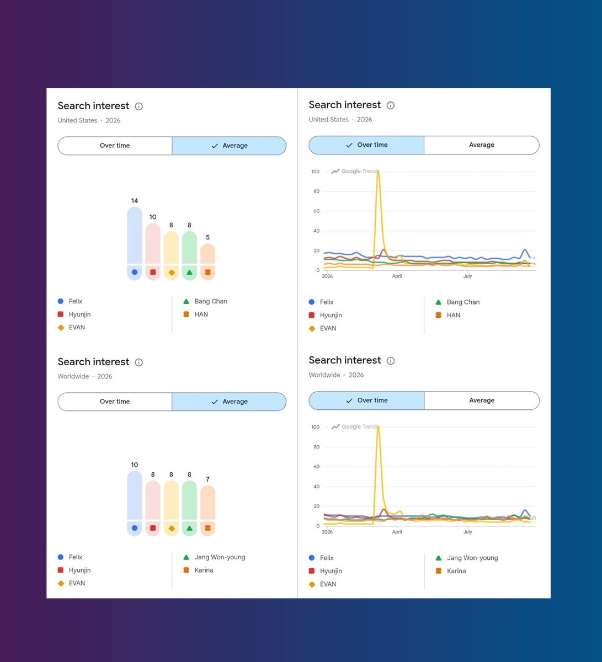Click the yellow diamond icon next to EVAN in top-left legend
The width and height of the screenshot is (602, 662).
point(61,328)
